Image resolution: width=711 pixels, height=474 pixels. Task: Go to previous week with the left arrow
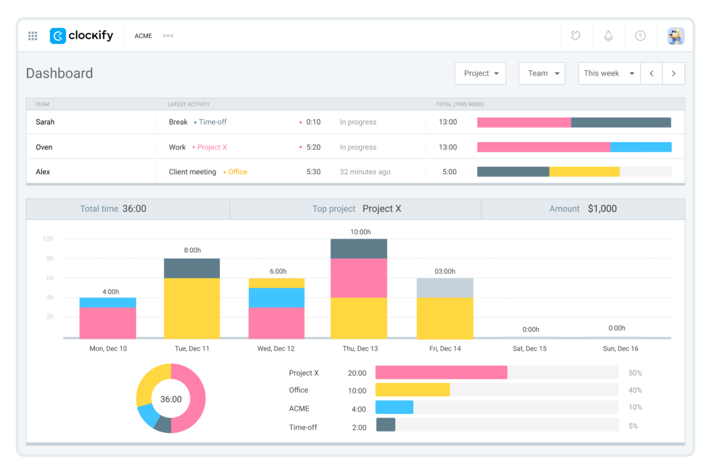[651, 73]
